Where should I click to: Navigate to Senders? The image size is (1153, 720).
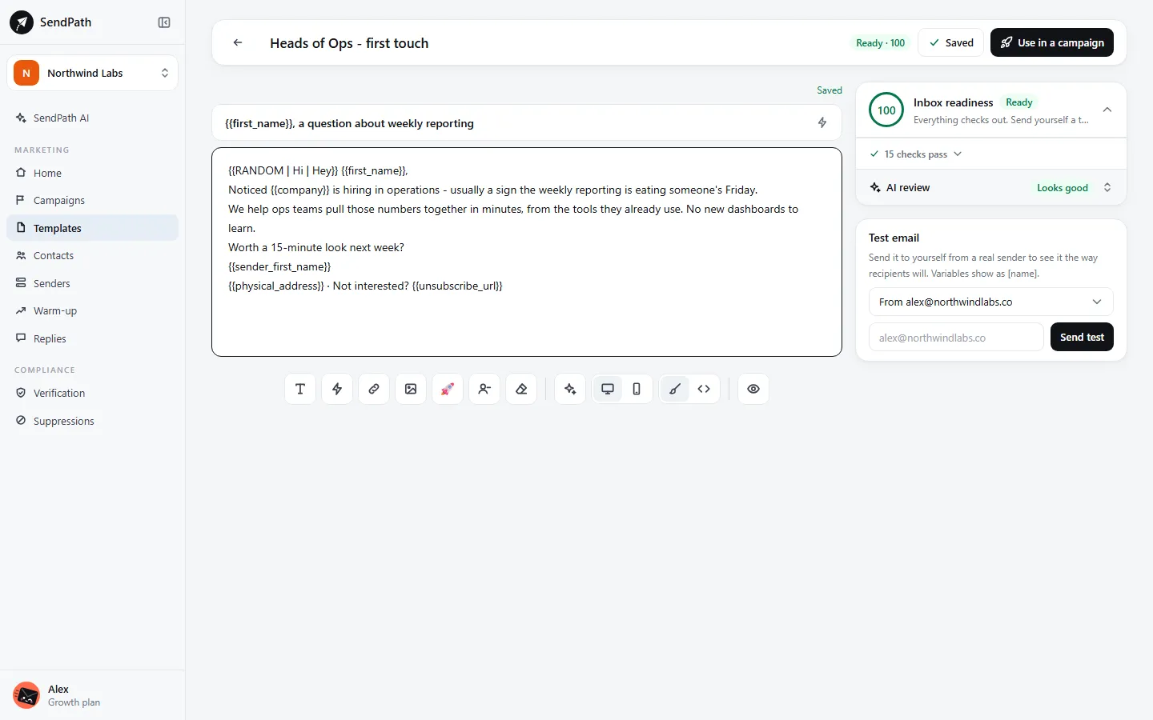click(x=92, y=283)
